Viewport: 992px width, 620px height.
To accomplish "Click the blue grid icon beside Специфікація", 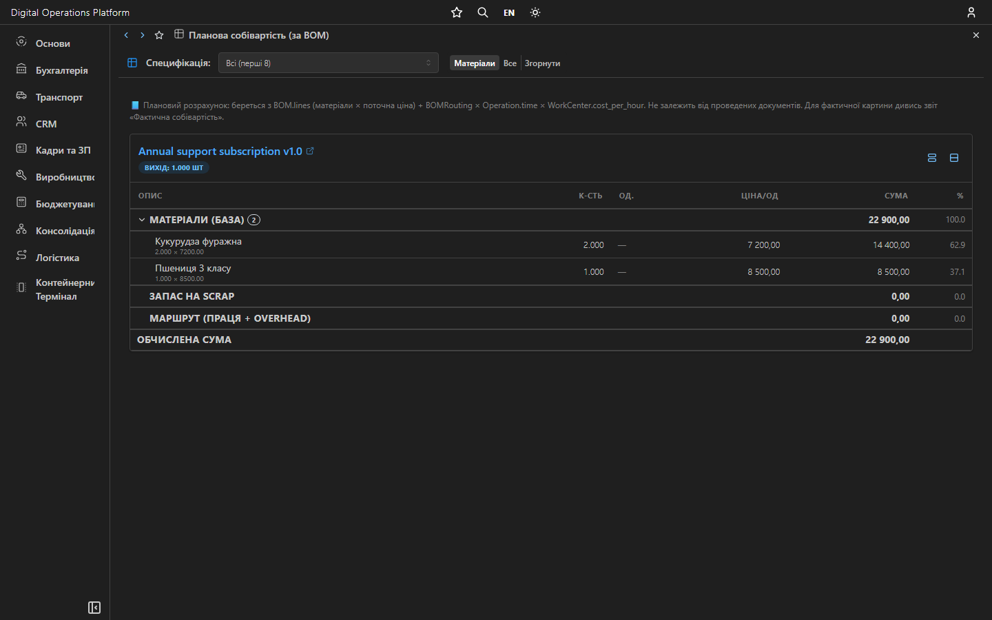I will (x=132, y=63).
